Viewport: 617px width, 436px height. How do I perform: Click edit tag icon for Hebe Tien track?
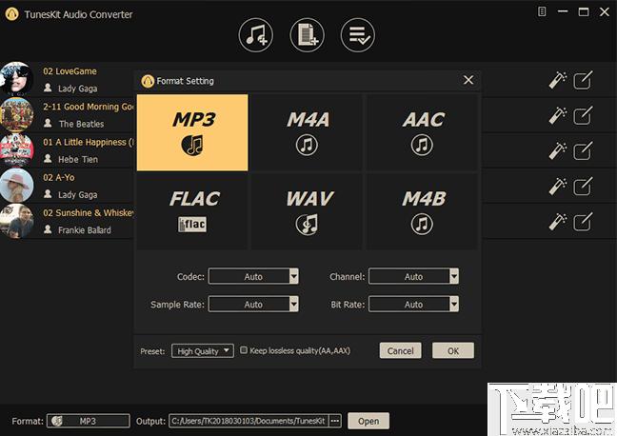tap(583, 151)
